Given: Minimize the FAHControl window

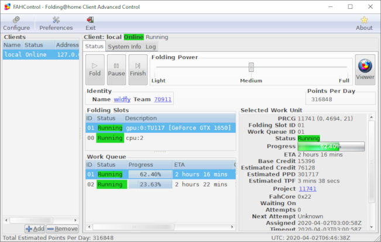Looking at the screenshot, I should point(331,6).
